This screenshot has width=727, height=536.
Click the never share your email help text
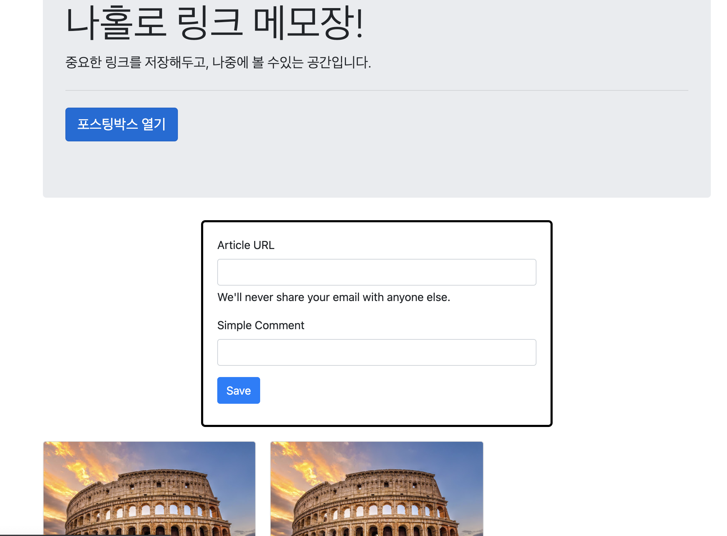tap(333, 297)
